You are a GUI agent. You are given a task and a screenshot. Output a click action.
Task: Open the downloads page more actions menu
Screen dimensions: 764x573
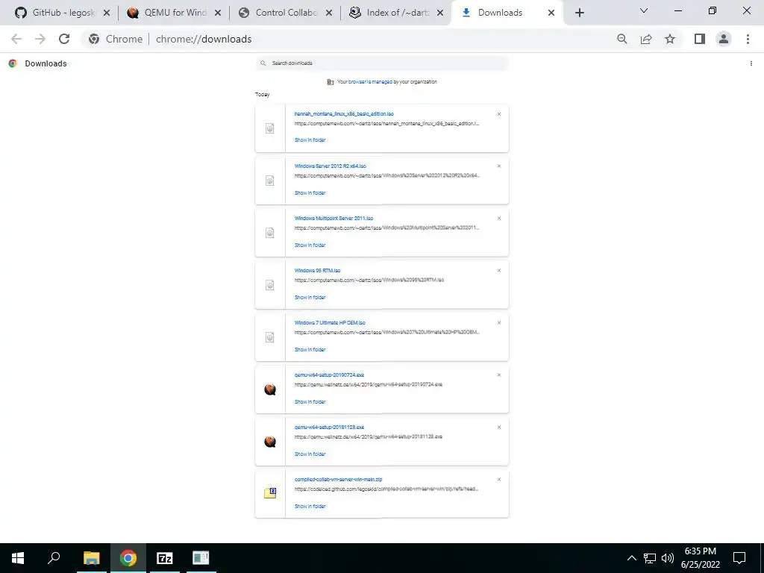coord(751,63)
